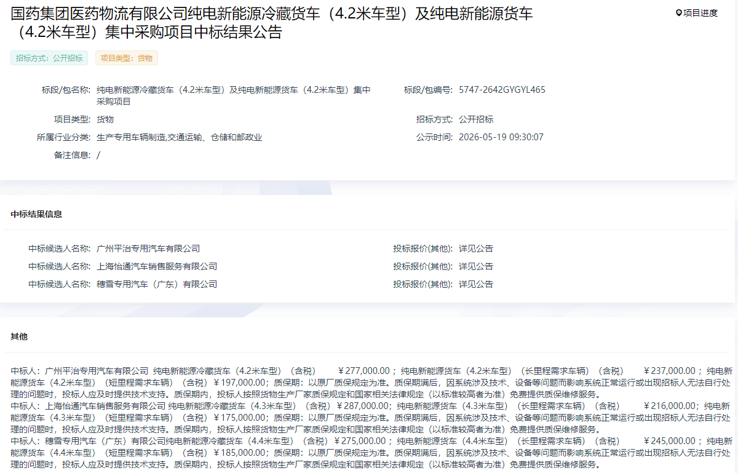The width and height of the screenshot is (738, 473).
Task: Click 详见公告 in the 穗雪专用汽车 row
Action: pos(476,284)
